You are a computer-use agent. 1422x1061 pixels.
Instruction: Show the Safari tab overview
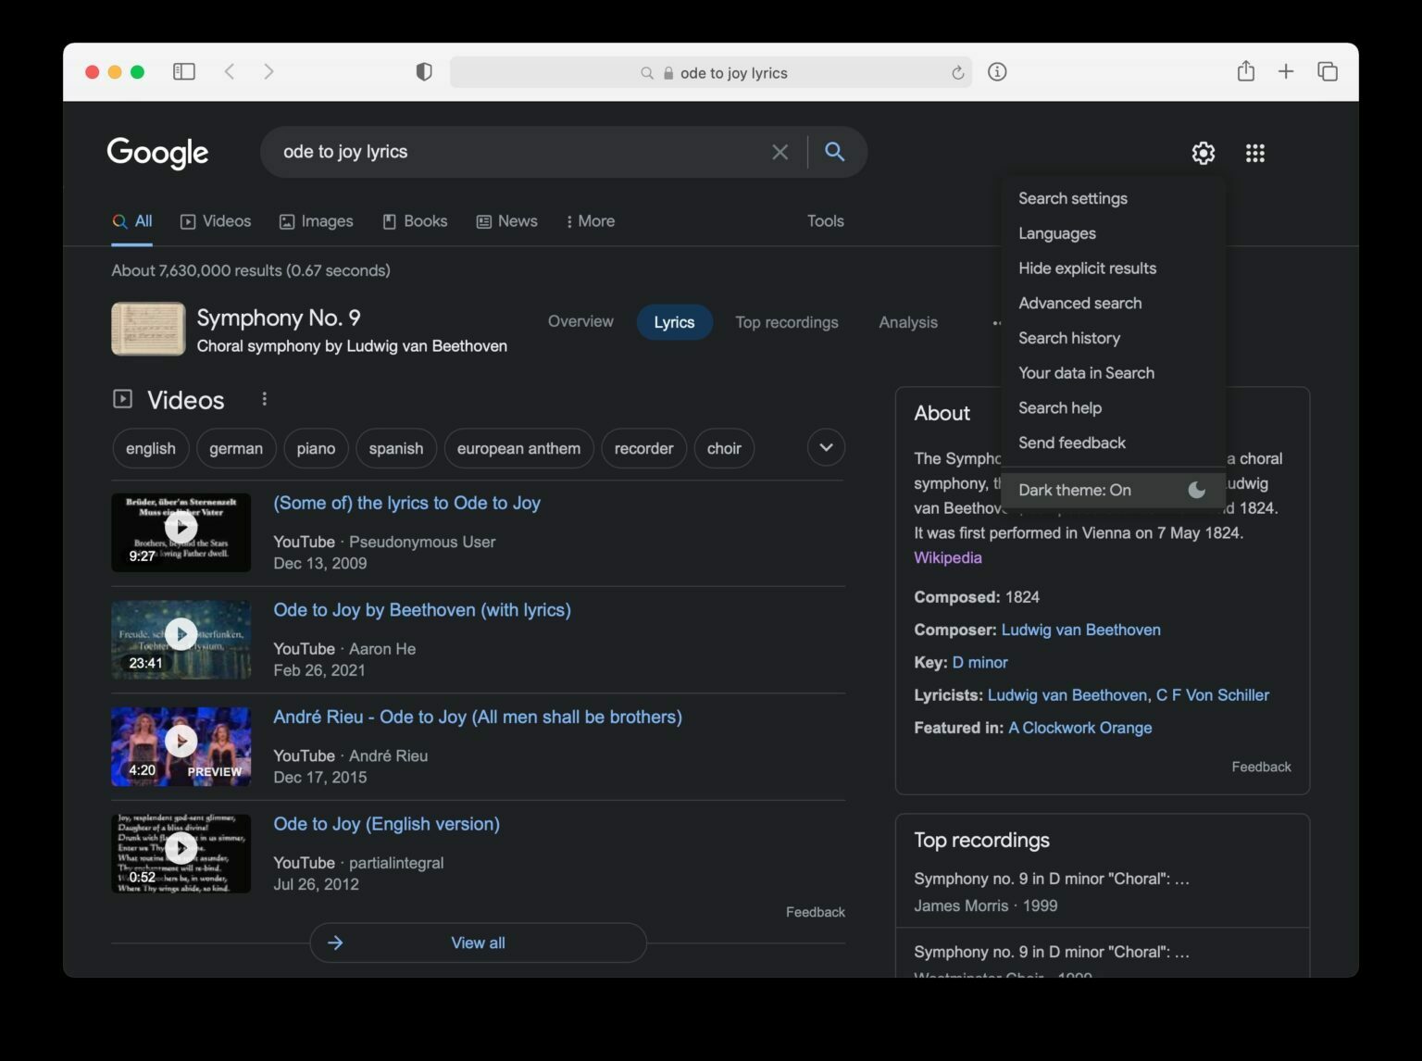coord(1328,72)
